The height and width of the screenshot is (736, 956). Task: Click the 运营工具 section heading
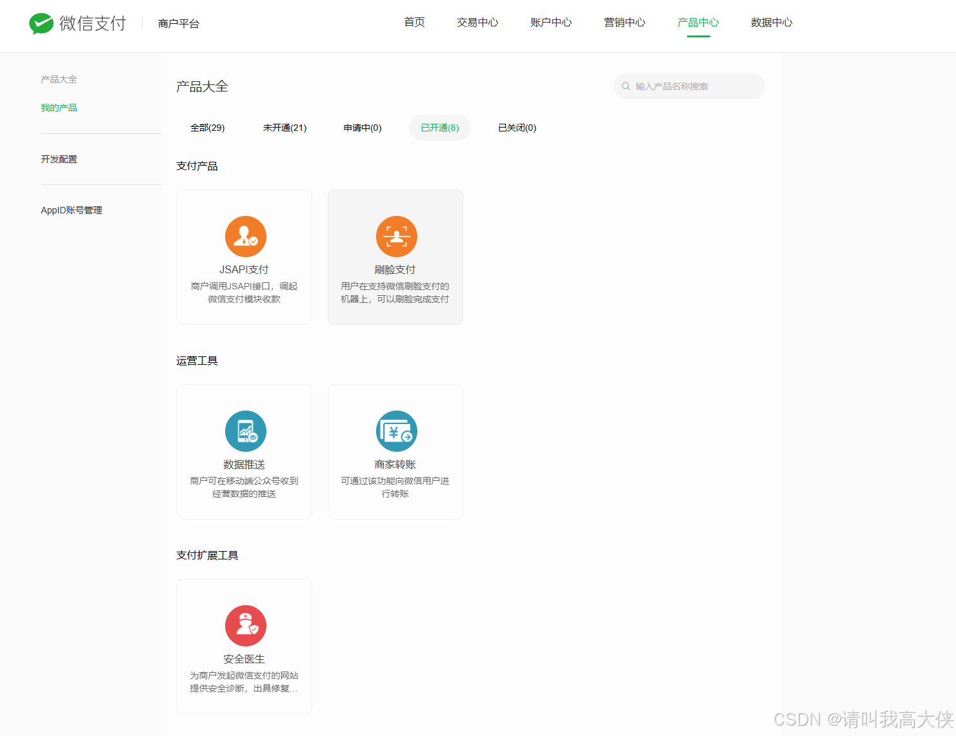tap(197, 361)
